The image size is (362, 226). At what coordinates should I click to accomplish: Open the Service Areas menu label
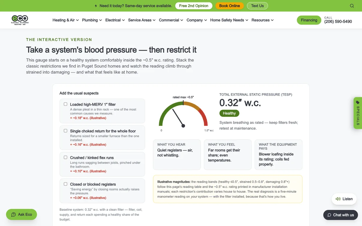tap(140, 20)
